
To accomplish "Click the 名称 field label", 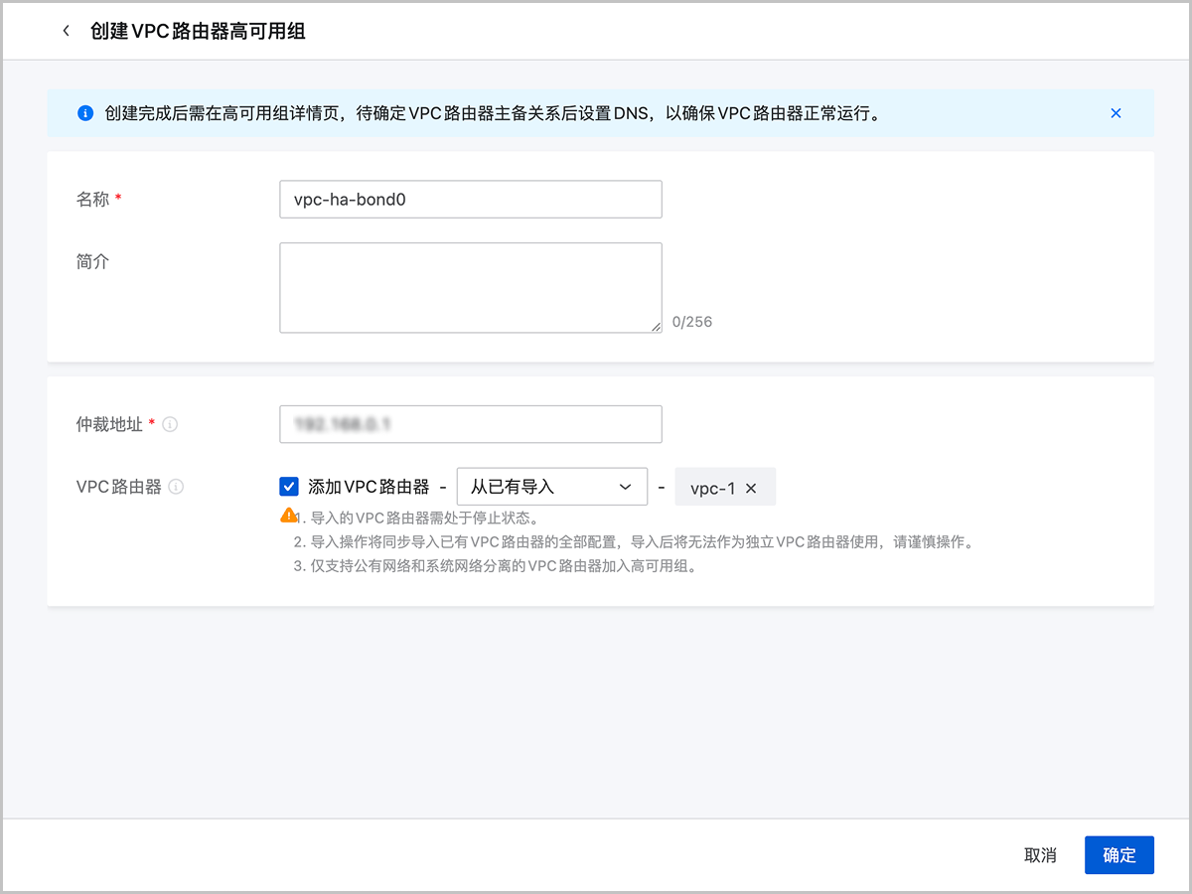I will pos(92,199).
